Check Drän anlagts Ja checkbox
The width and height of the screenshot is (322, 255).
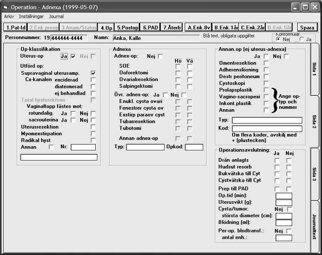[277, 160]
